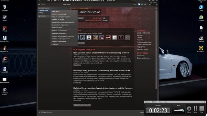Image resolution: width=207 pixels, height=116 pixels.
Task: Open Building Crown part three headline
Action: 103,70
